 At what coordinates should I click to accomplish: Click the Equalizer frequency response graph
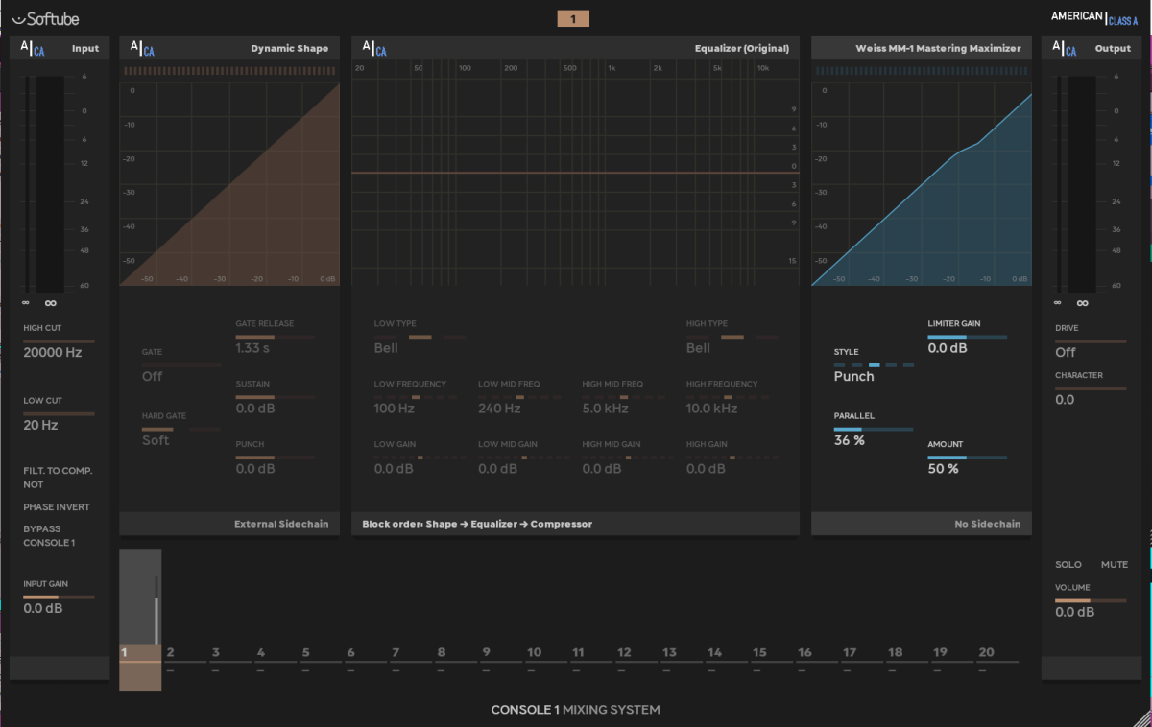[x=575, y=174]
